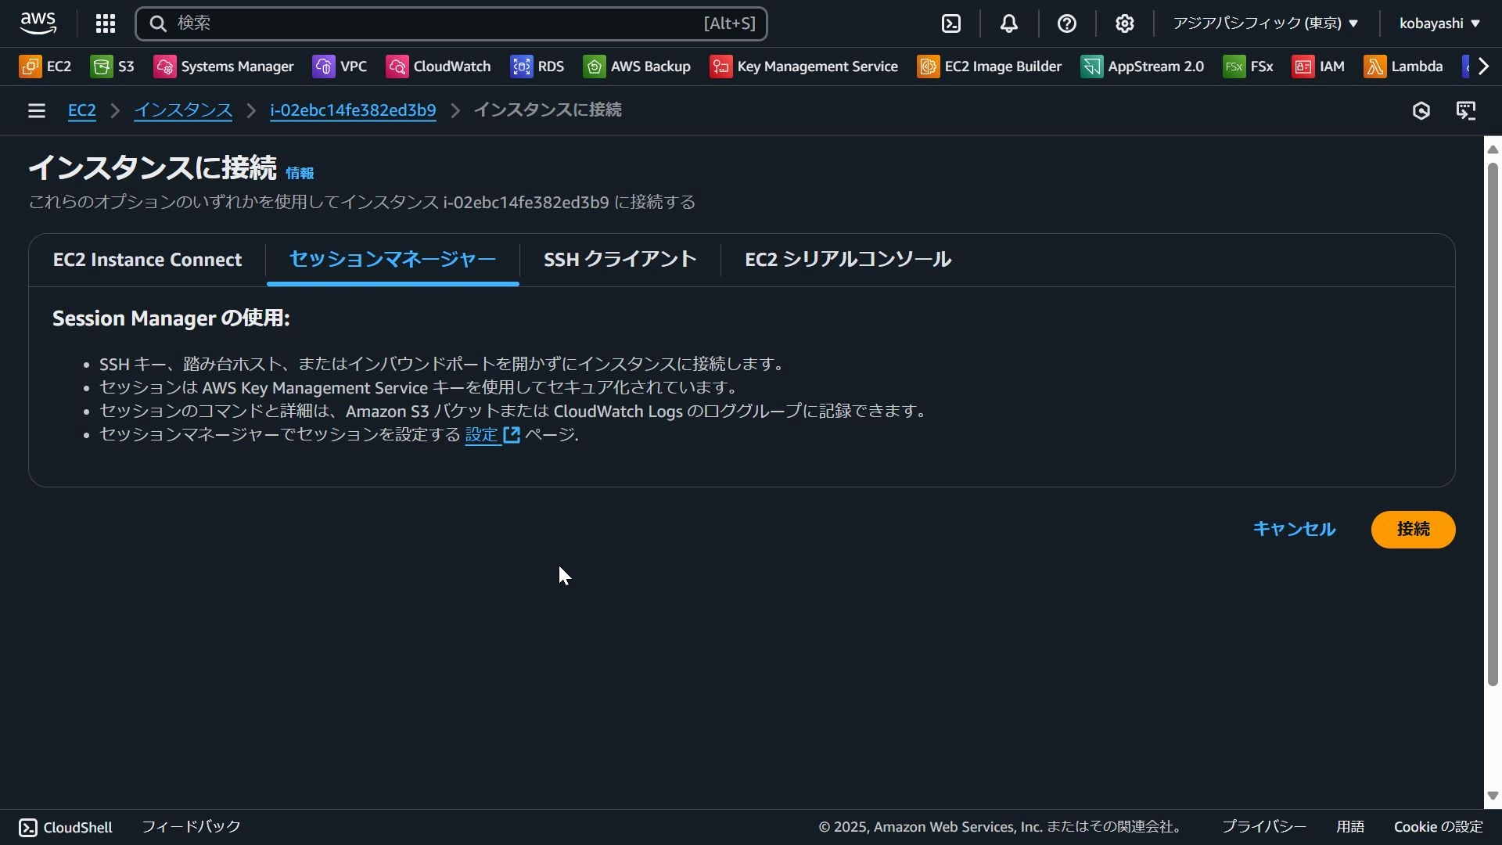Open the EC2 favorite shortcut
The width and height of the screenshot is (1502, 845).
click(x=45, y=67)
